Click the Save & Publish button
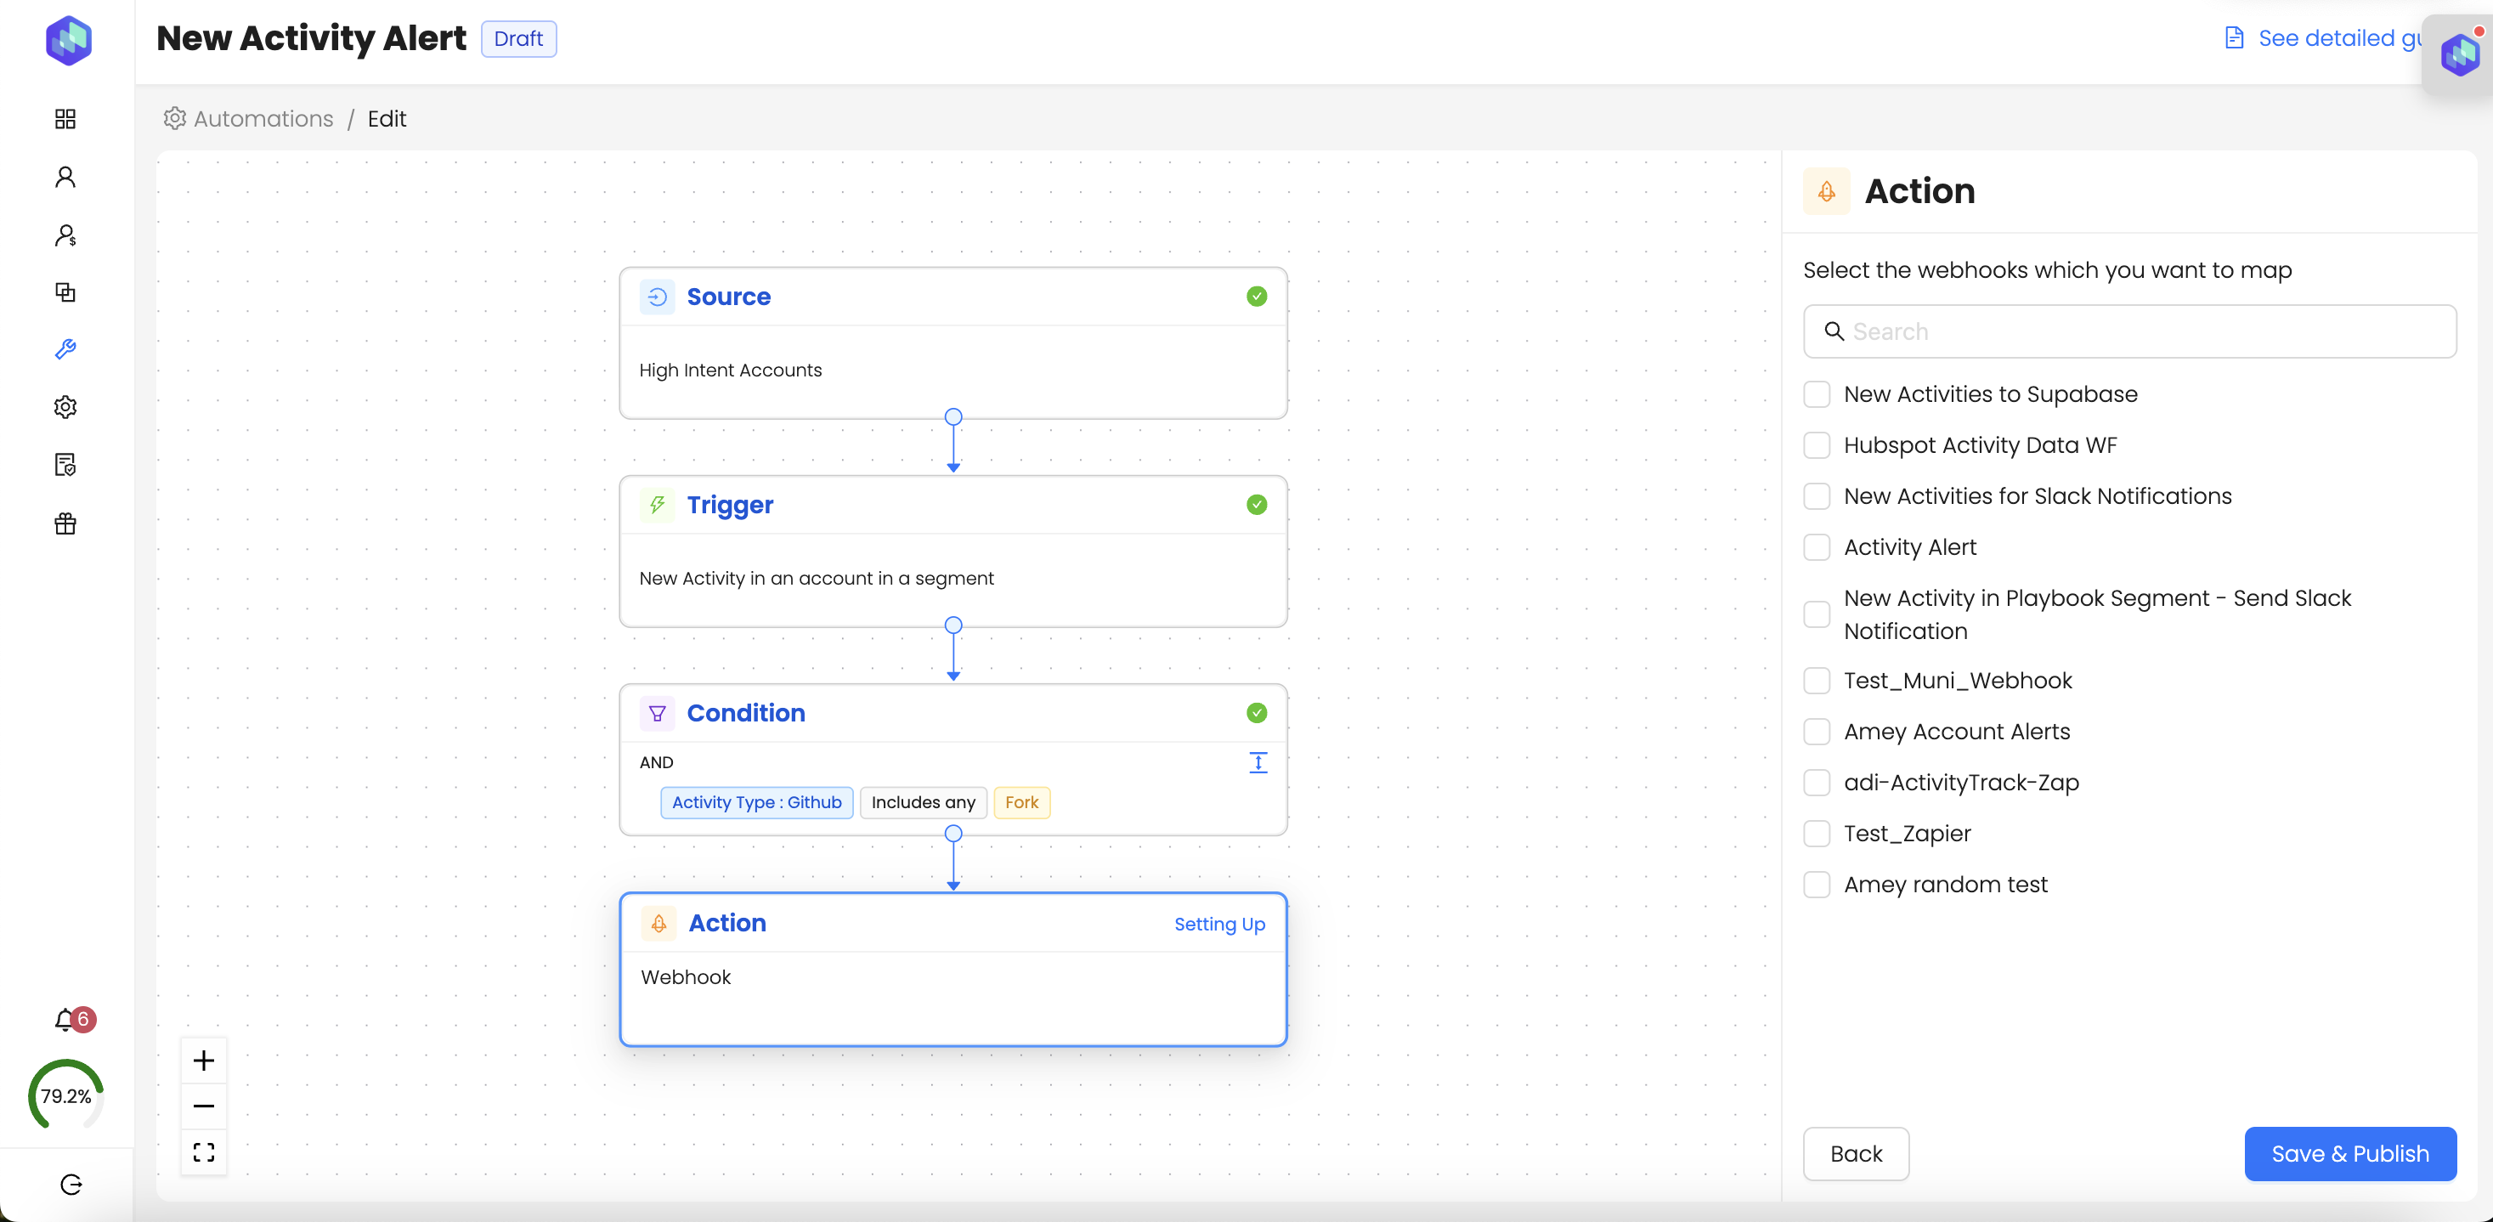 [2349, 1153]
